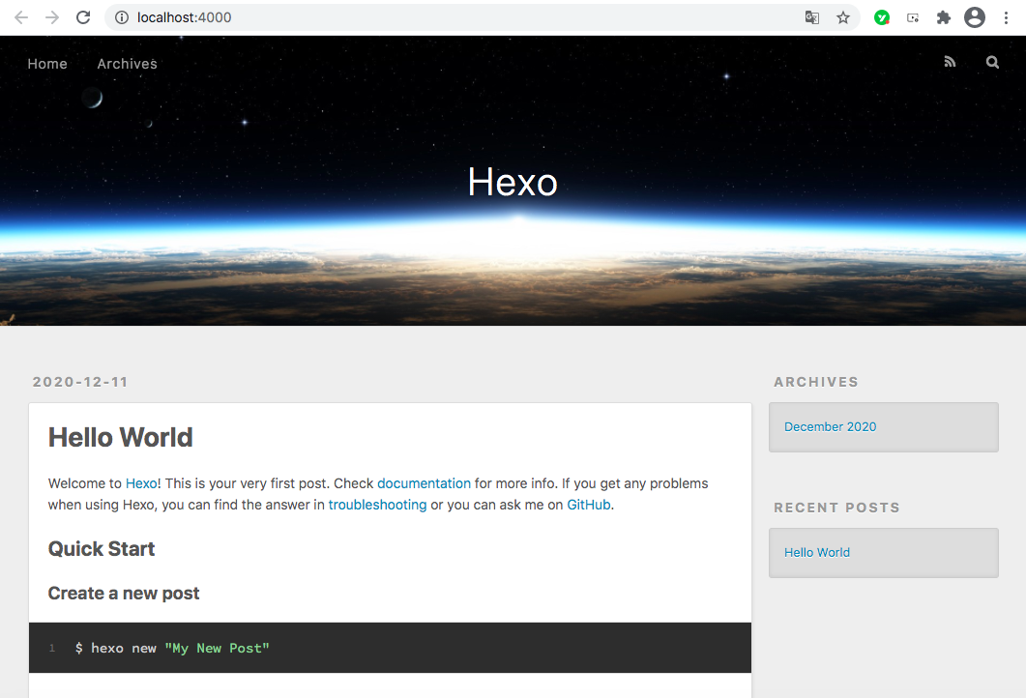Open Hello World in Recent Posts
The image size is (1026, 698).
(816, 553)
